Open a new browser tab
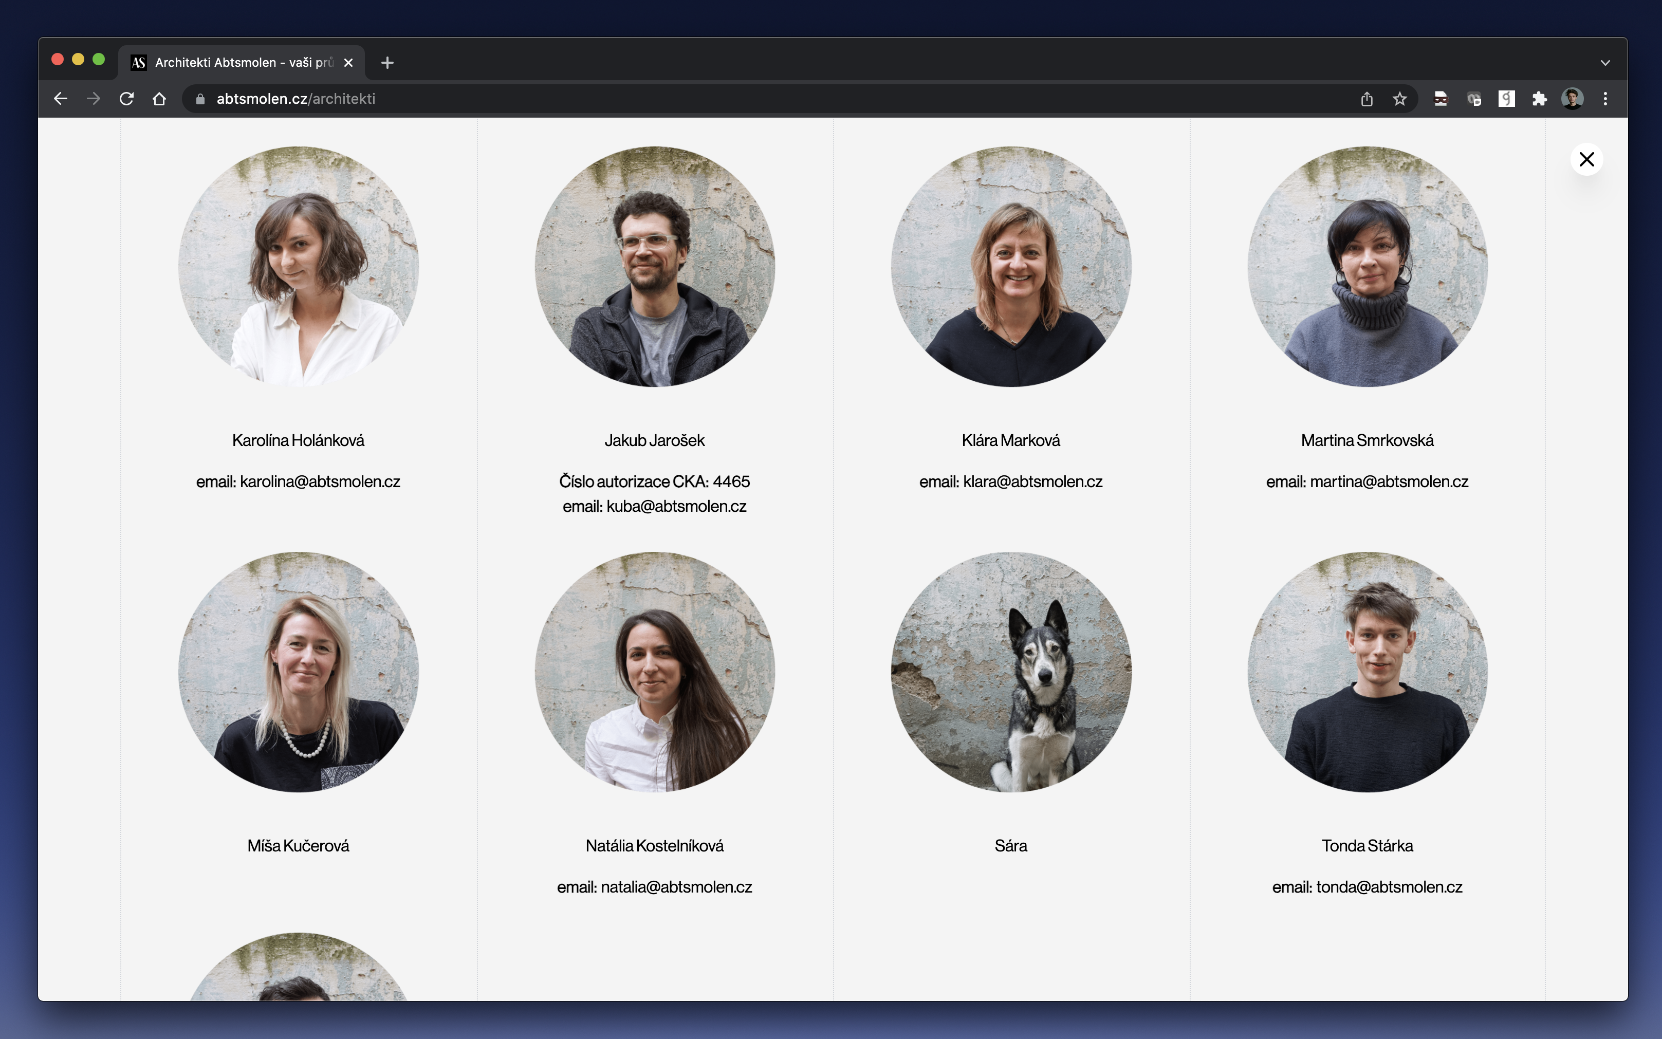Viewport: 1662px width, 1039px height. [x=387, y=63]
